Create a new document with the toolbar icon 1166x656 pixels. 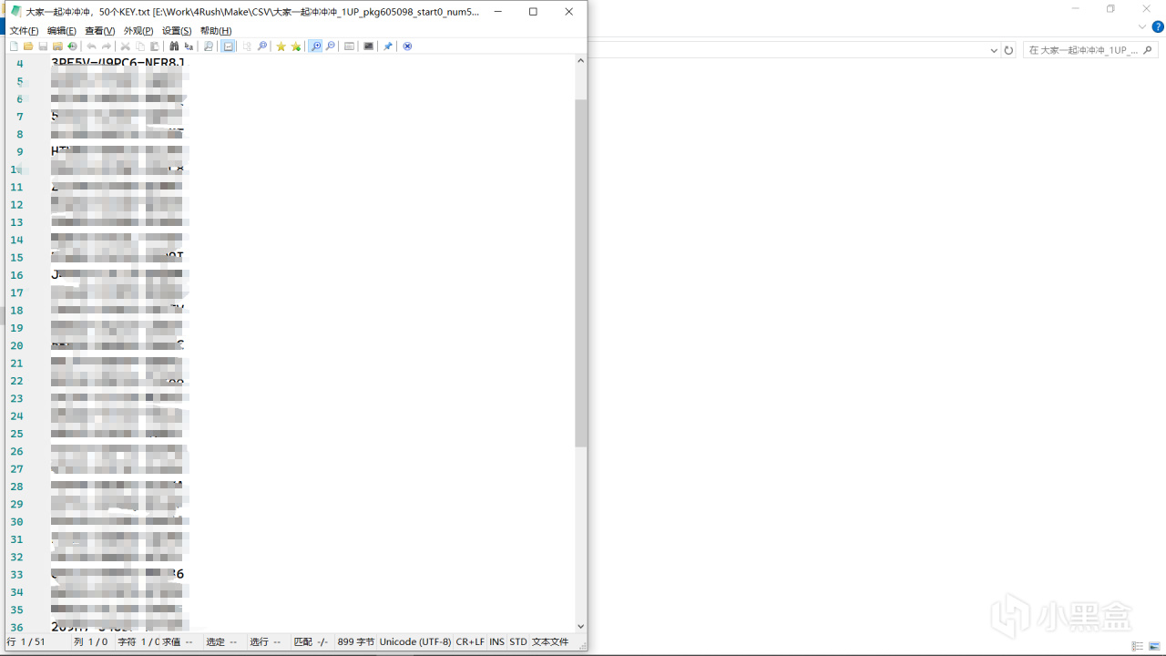click(x=14, y=46)
